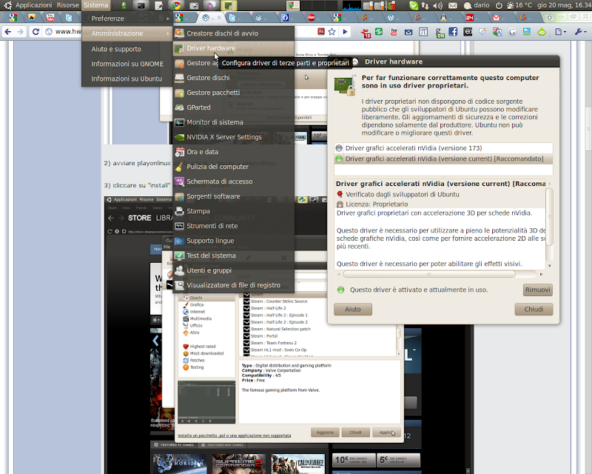Open Informazioni su Ubuntu
This screenshot has height=474, width=592.
[127, 79]
